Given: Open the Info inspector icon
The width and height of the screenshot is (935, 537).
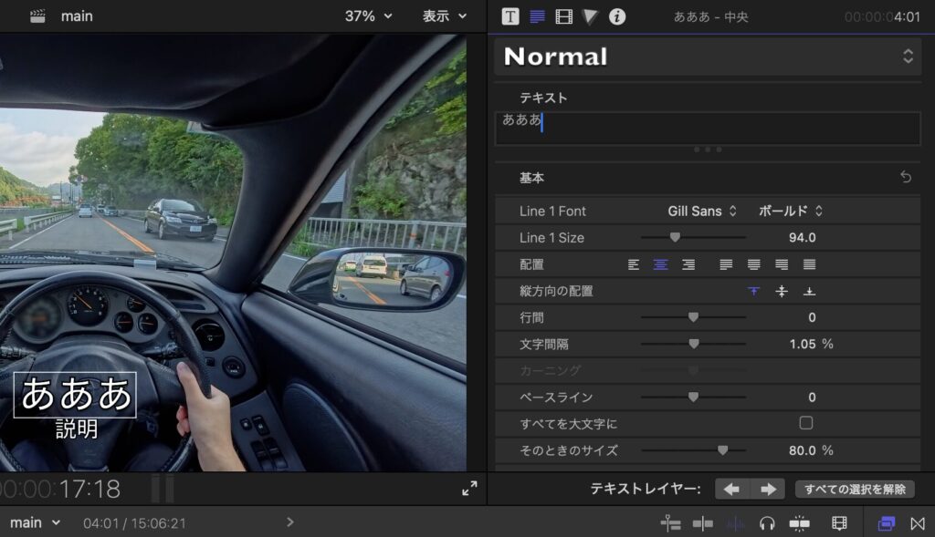Looking at the screenshot, I should [617, 16].
